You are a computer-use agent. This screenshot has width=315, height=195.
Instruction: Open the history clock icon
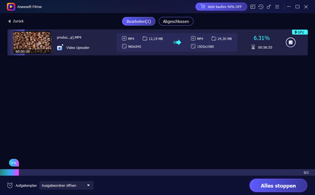coord(261,7)
